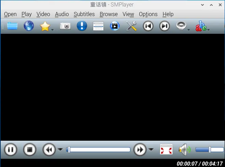The image size is (225, 167).
Task: Skip to next track in toolbar
Action: coord(165,26)
